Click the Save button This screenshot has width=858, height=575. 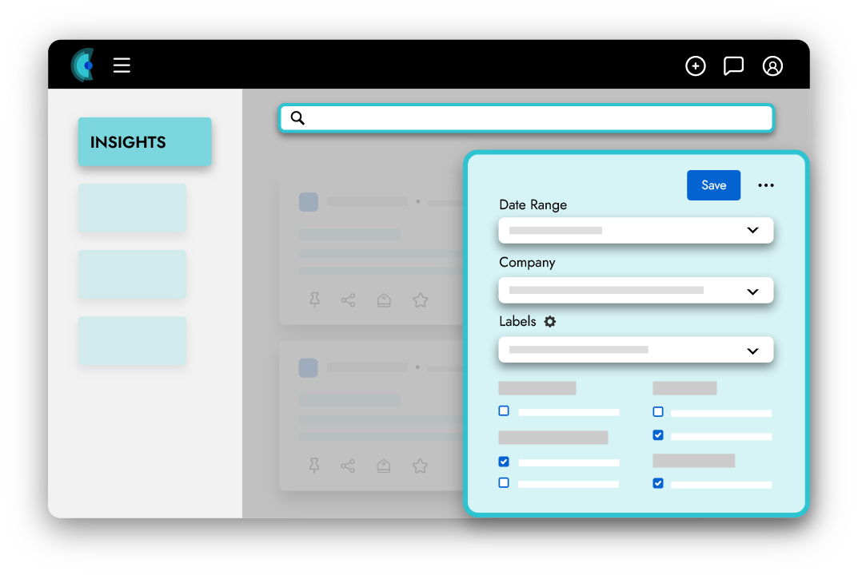(713, 185)
